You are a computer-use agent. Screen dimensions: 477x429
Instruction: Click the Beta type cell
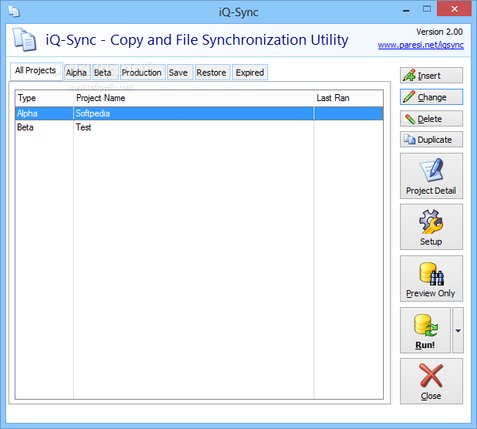pyautogui.click(x=45, y=127)
